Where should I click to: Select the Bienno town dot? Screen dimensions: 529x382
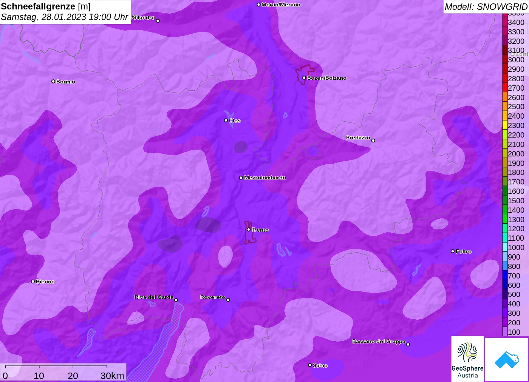click(33, 281)
